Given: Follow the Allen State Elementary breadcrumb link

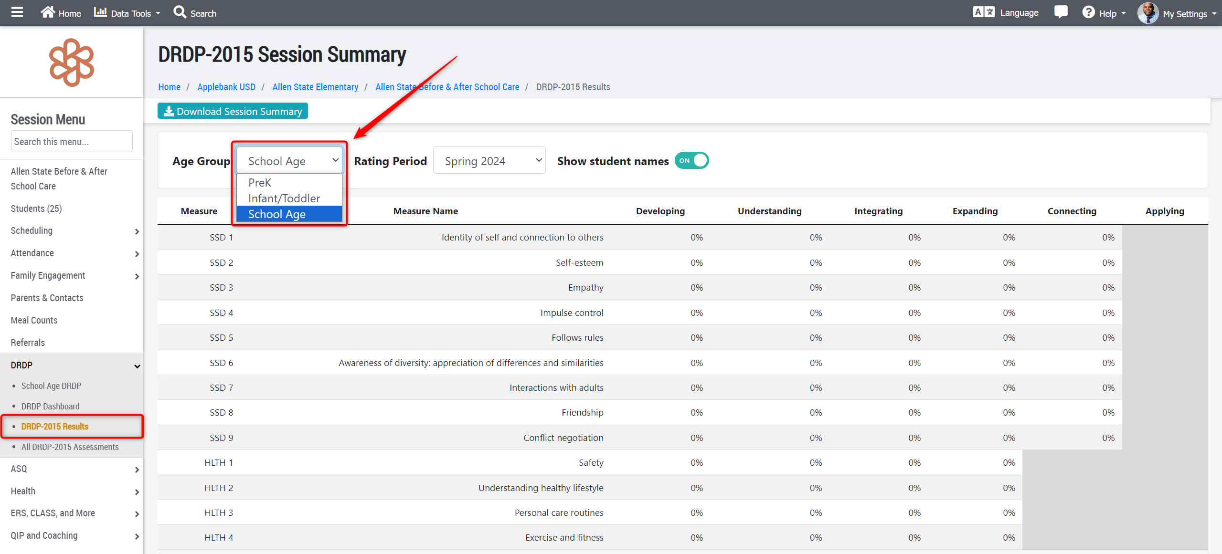Looking at the screenshot, I should coord(315,87).
